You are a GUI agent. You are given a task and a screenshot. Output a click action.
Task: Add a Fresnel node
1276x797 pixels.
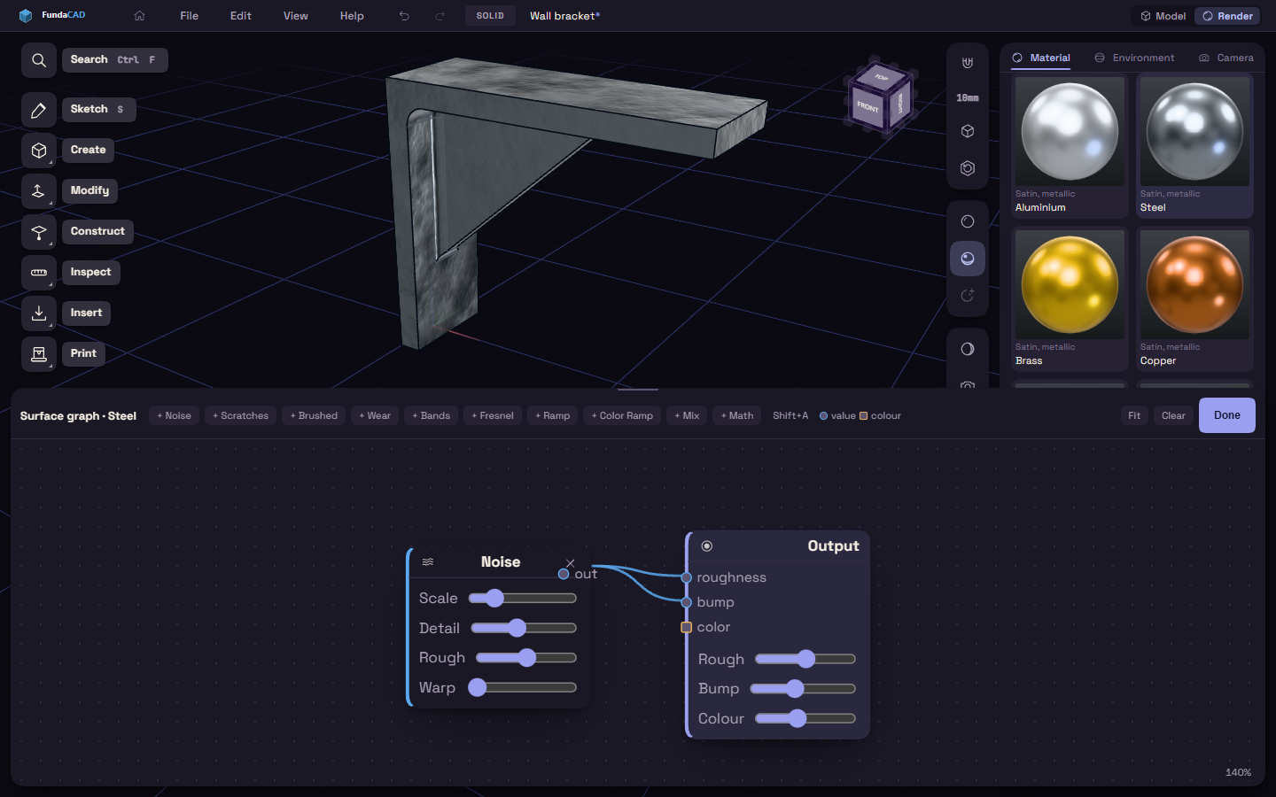pyautogui.click(x=493, y=415)
